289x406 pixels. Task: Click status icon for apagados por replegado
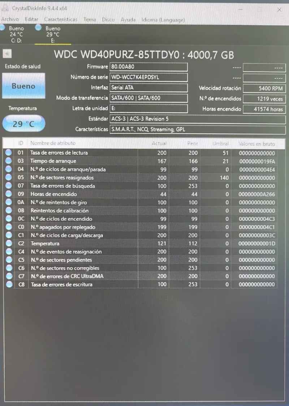point(9,227)
